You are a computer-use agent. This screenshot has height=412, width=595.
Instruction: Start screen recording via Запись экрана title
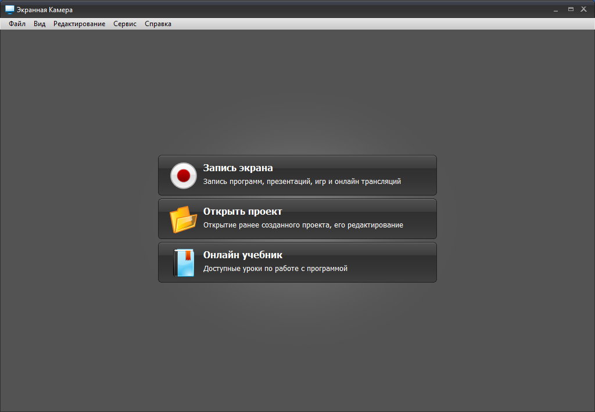(x=238, y=168)
